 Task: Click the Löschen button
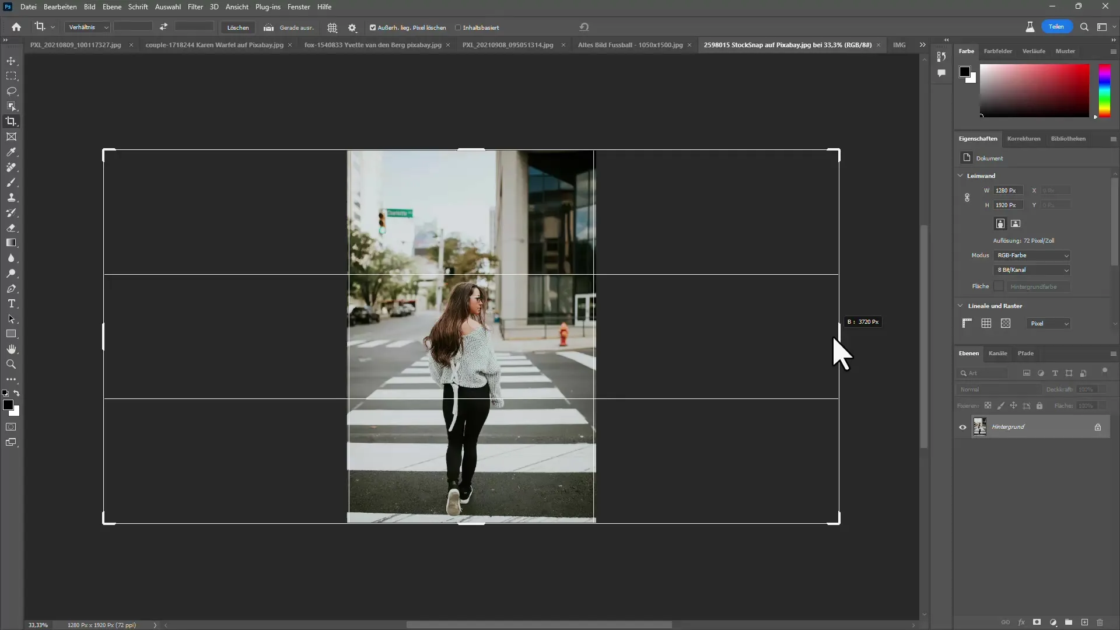pyautogui.click(x=238, y=27)
